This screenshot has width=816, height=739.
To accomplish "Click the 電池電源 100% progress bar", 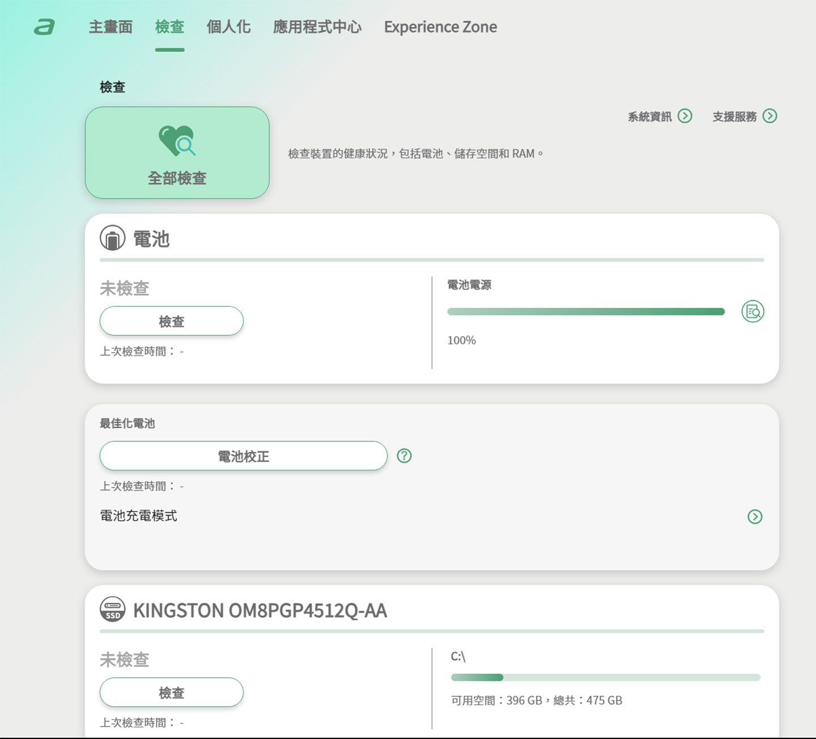I will pos(585,311).
